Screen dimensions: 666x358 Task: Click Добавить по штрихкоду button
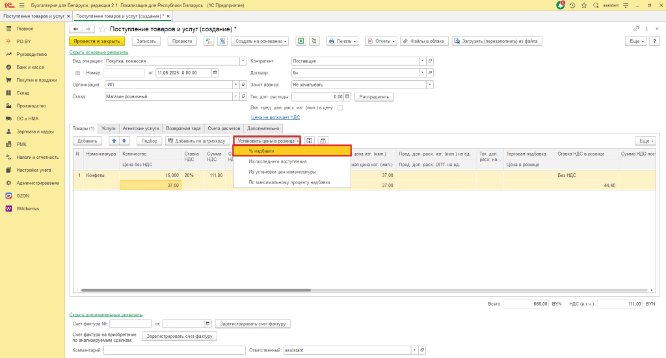pyautogui.click(x=198, y=141)
